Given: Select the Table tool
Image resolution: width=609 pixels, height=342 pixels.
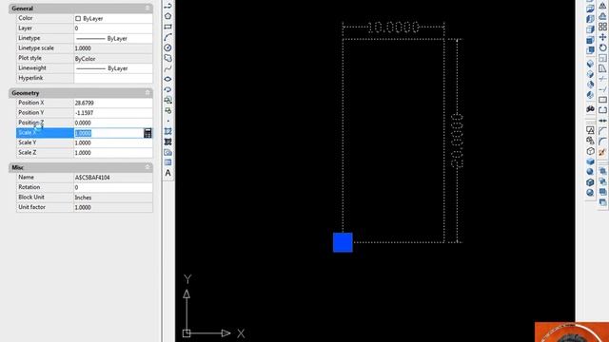Looking at the screenshot, I should click(x=167, y=162).
